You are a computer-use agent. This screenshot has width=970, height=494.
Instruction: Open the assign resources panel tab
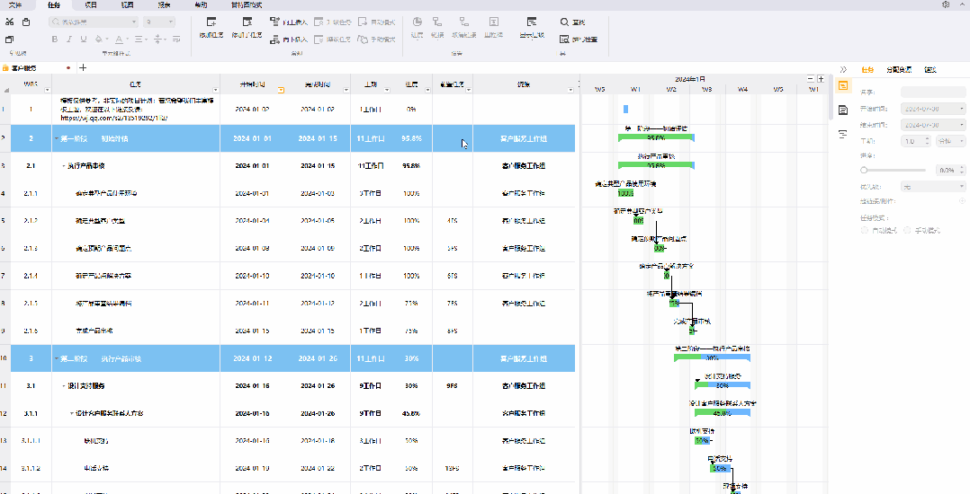click(899, 70)
